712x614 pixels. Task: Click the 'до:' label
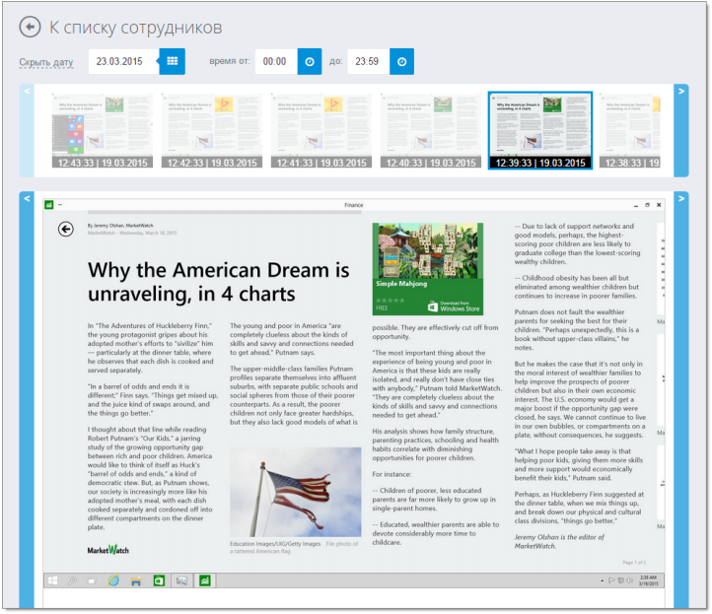(336, 61)
